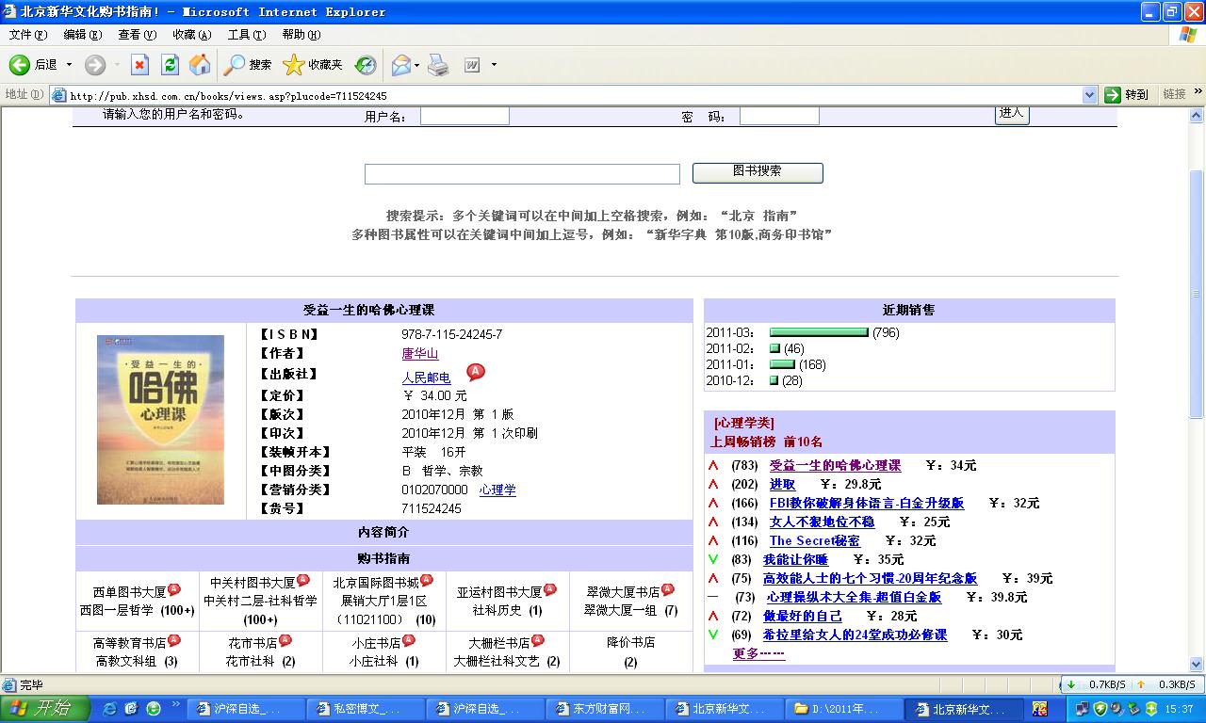
Task: Open the 帮助(H) menu
Action: click(x=301, y=35)
